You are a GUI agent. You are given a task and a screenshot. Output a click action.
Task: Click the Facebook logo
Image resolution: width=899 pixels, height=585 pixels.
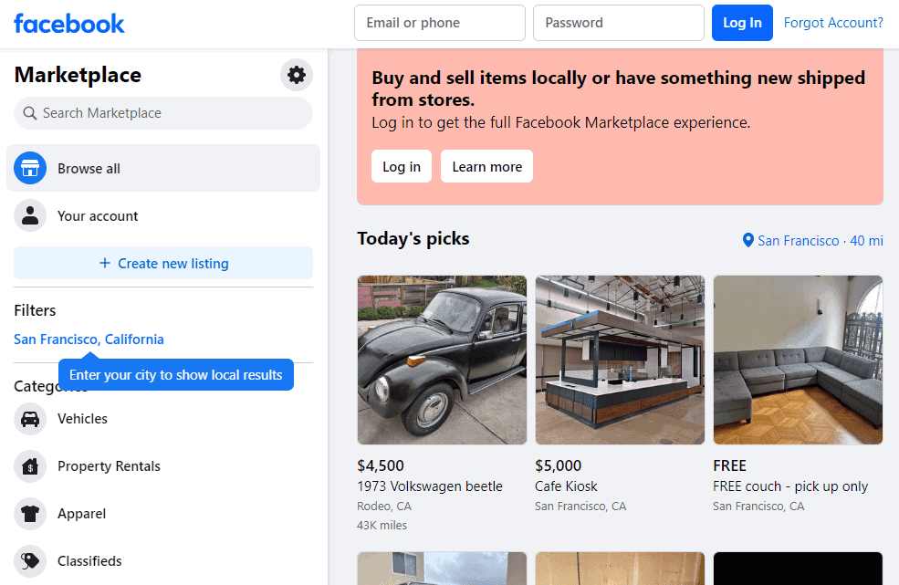tap(69, 24)
